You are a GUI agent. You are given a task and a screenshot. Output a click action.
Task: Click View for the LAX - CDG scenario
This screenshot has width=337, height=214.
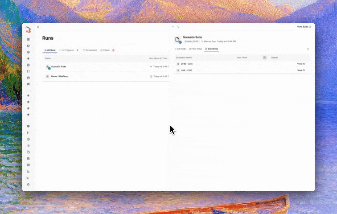tap(301, 70)
